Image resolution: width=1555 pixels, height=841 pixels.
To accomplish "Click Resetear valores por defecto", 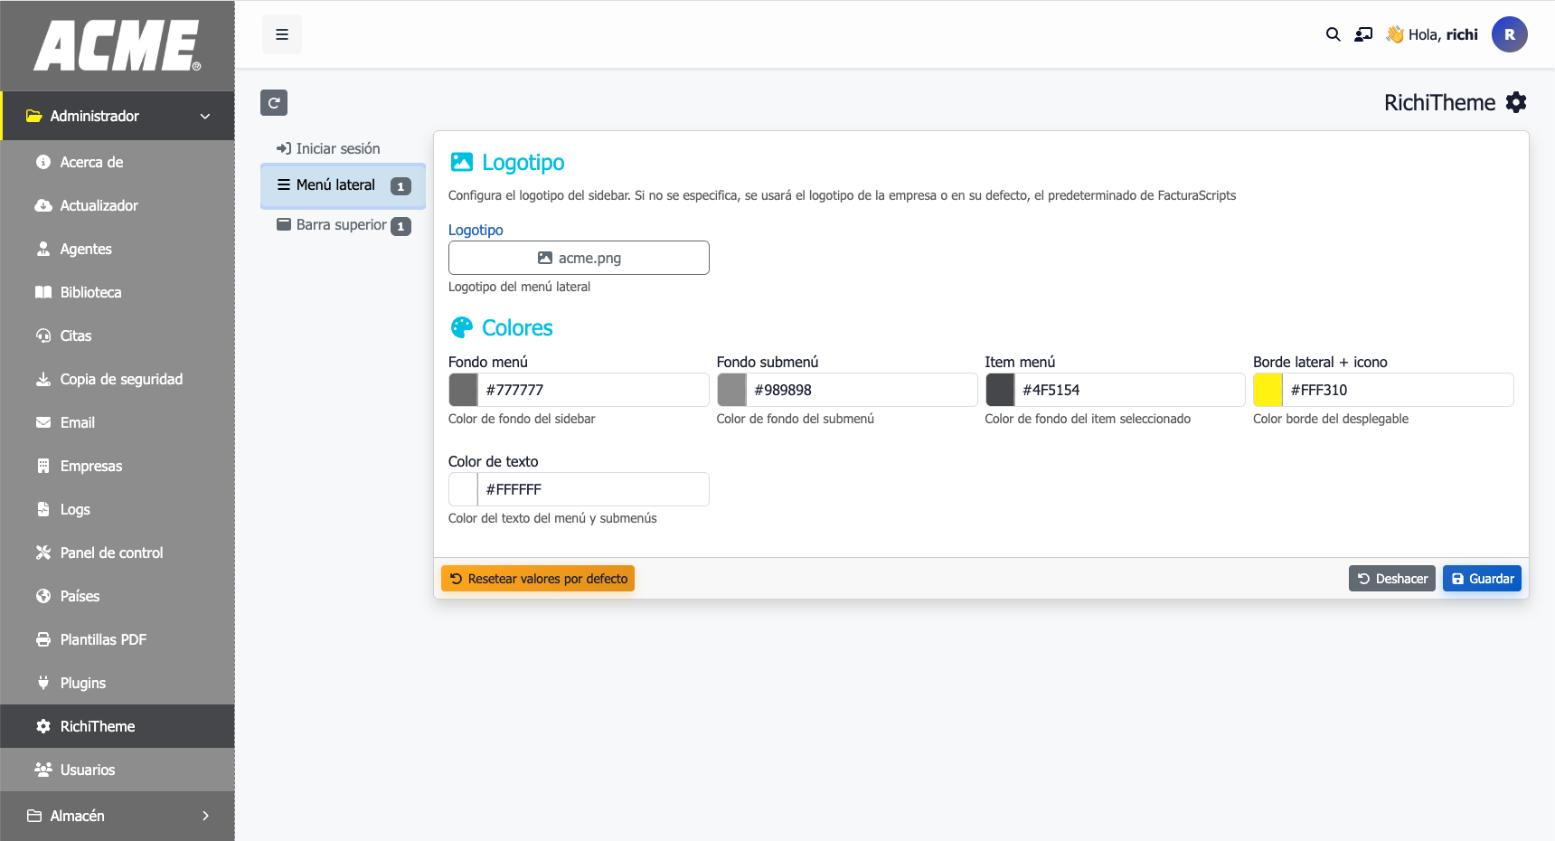I will click(538, 579).
